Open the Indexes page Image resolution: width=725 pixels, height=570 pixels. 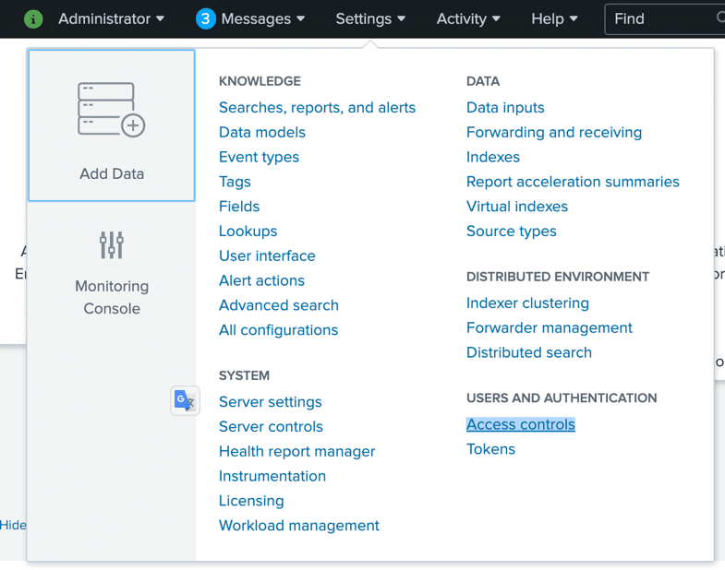tap(493, 157)
